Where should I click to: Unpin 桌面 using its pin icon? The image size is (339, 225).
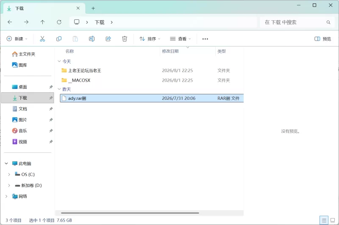51,87
